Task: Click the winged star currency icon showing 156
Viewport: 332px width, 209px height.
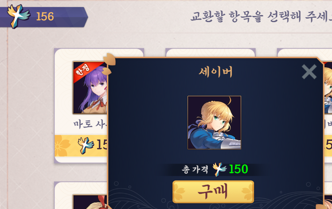Action: (19, 16)
